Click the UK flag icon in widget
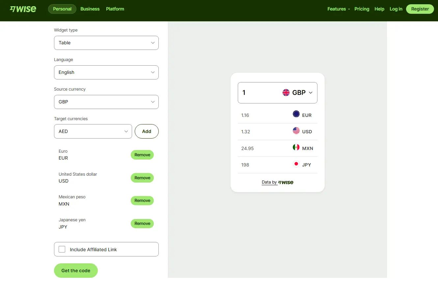Image resolution: width=438 pixels, height=285 pixels. click(286, 93)
